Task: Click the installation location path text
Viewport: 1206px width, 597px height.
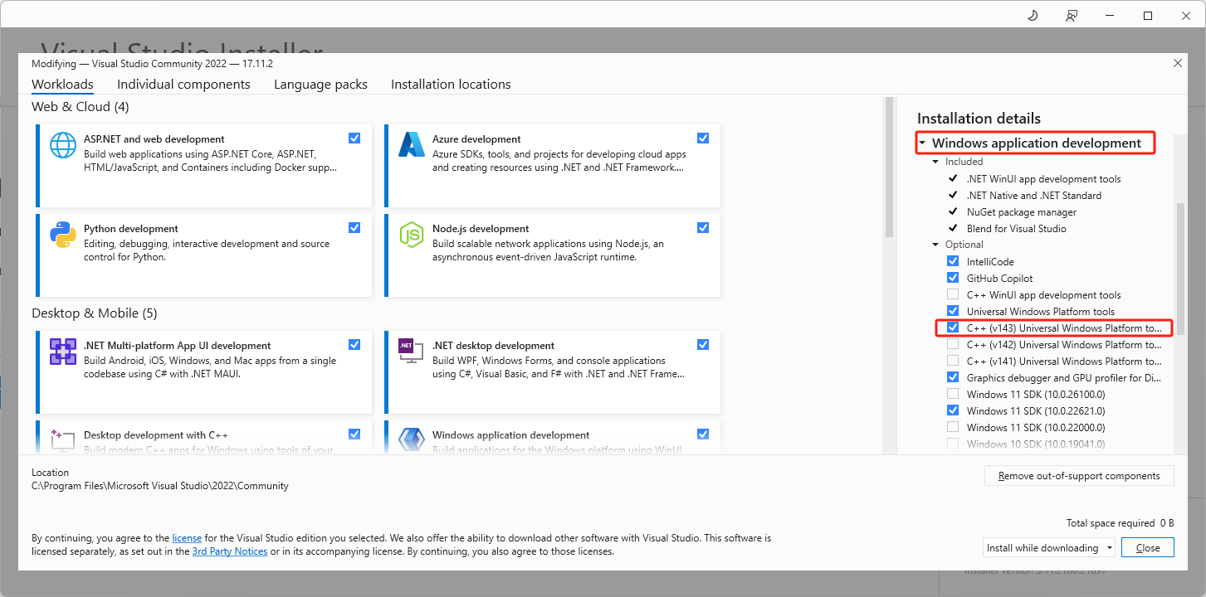Action: (x=160, y=486)
